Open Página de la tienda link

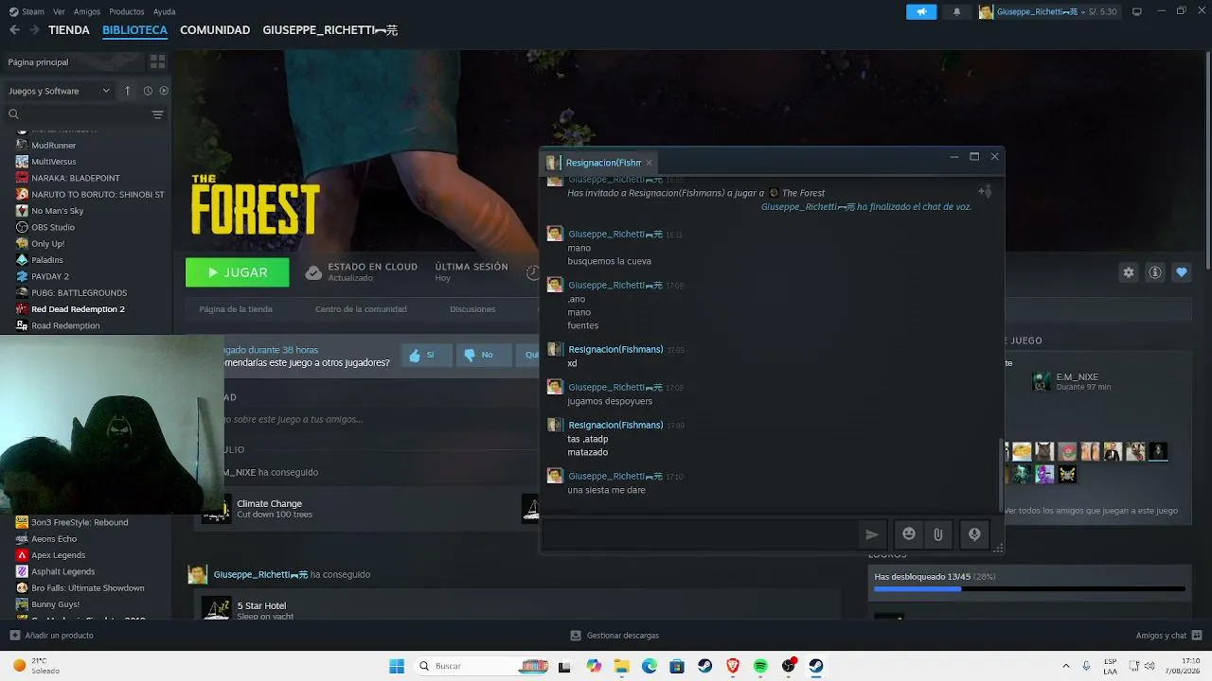(236, 309)
